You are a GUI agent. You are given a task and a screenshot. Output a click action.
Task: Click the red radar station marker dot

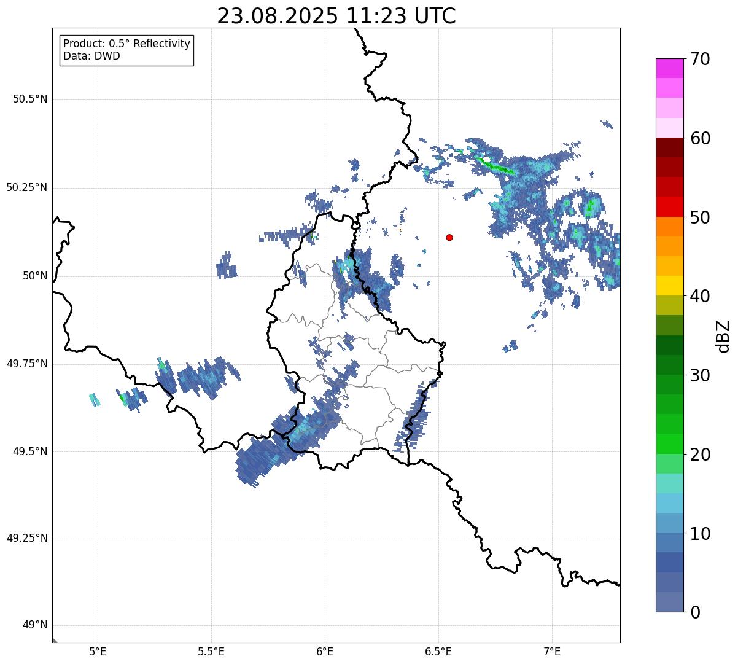[x=449, y=237]
